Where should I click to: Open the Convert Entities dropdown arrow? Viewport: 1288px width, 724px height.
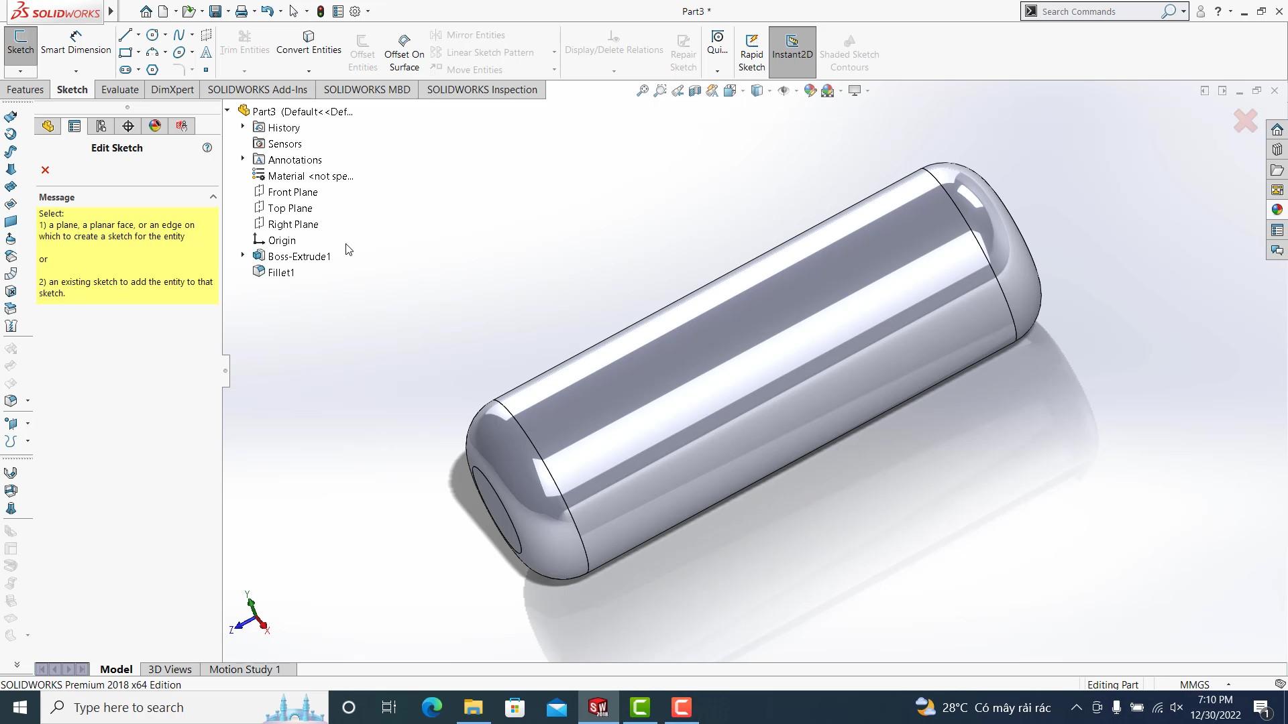[309, 70]
